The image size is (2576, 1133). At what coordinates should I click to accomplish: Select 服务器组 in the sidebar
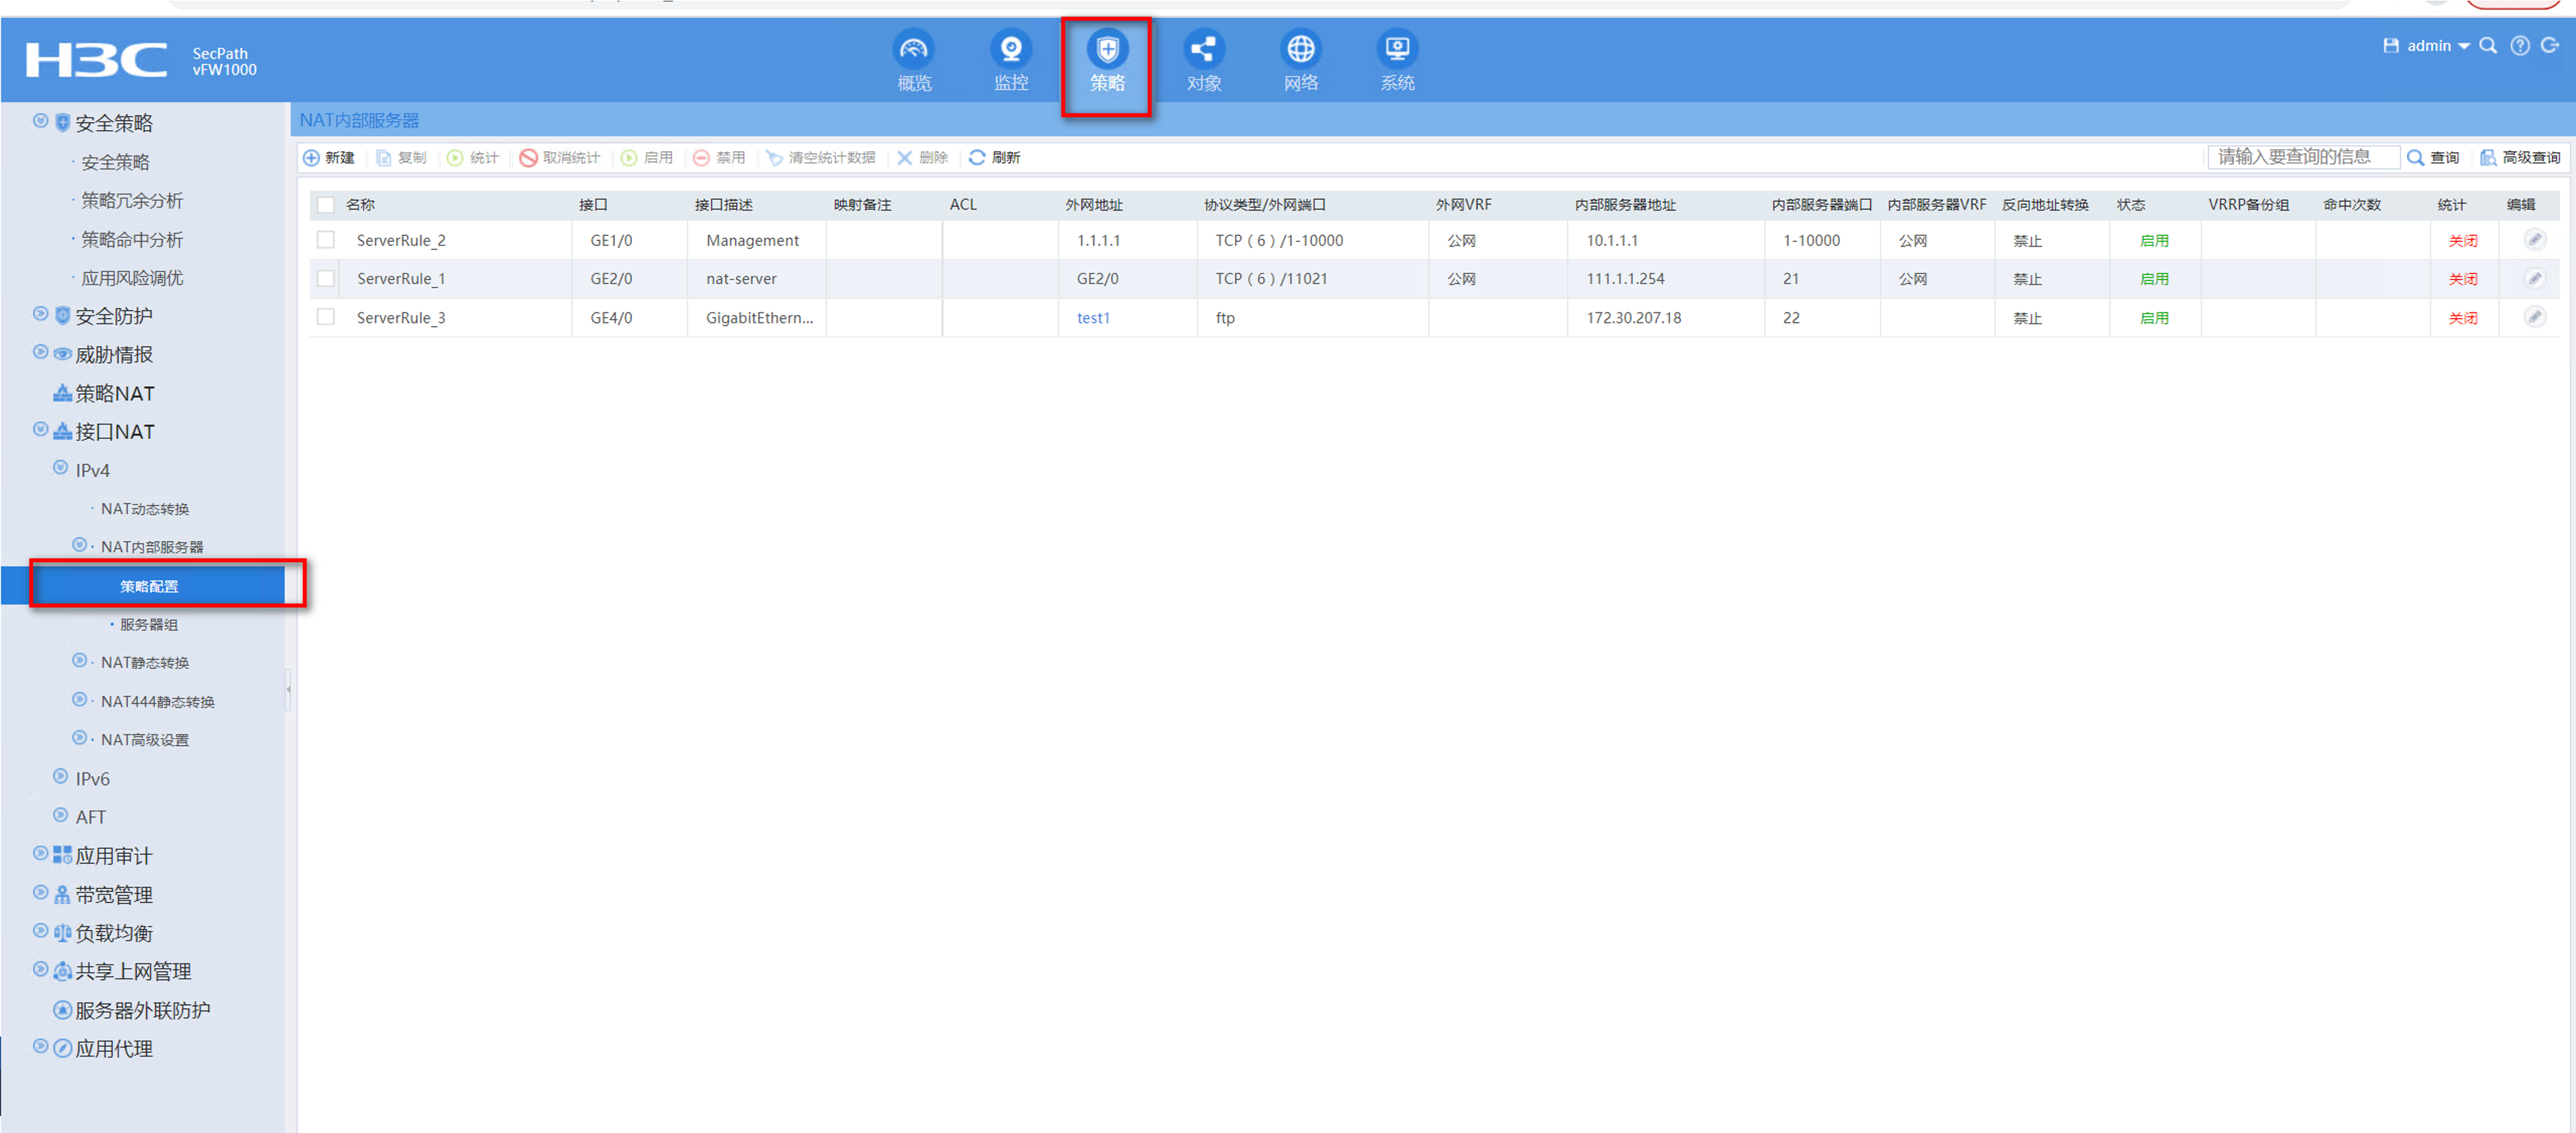tap(148, 624)
